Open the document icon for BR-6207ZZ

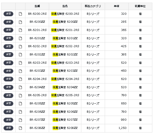tap(20, 120)
